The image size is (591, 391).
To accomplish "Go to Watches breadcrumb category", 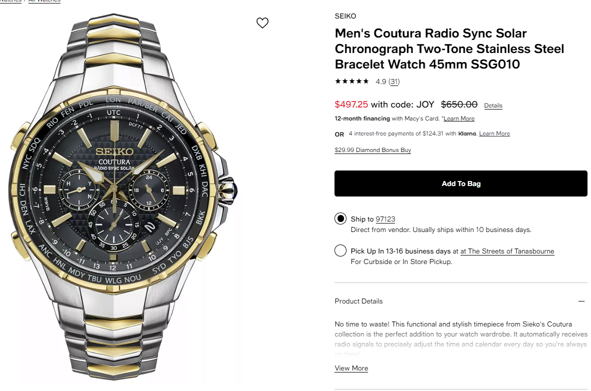I will click(x=10, y=1).
